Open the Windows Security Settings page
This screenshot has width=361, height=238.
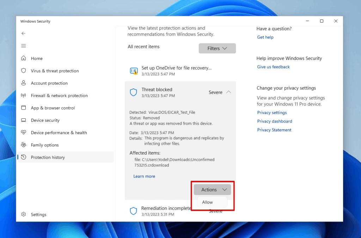38,214
